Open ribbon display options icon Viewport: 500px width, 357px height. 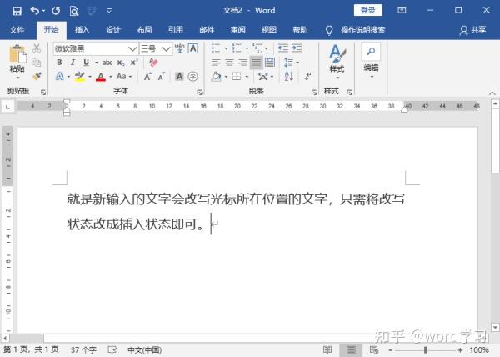click(x=402, y=10)
